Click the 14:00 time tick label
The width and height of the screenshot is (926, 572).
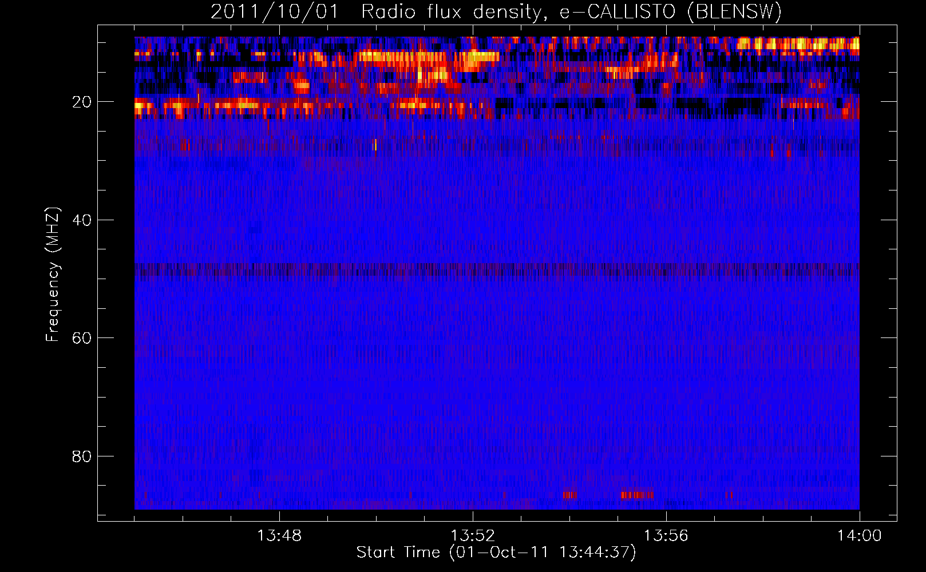[x=860, y=536]
